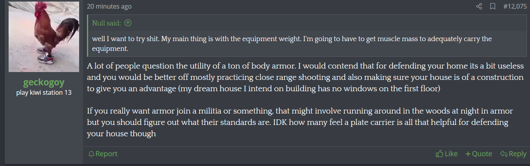Click the up-arrow icon beside "Null said:"
The height and width of the screenshot is (166, 530).
point(128,23)
